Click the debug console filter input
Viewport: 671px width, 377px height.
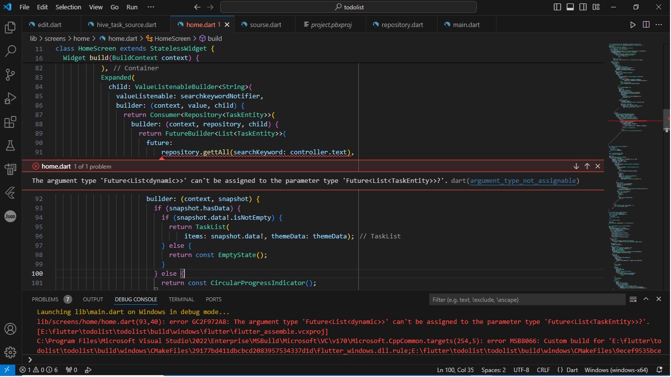(x=528, y=299)
